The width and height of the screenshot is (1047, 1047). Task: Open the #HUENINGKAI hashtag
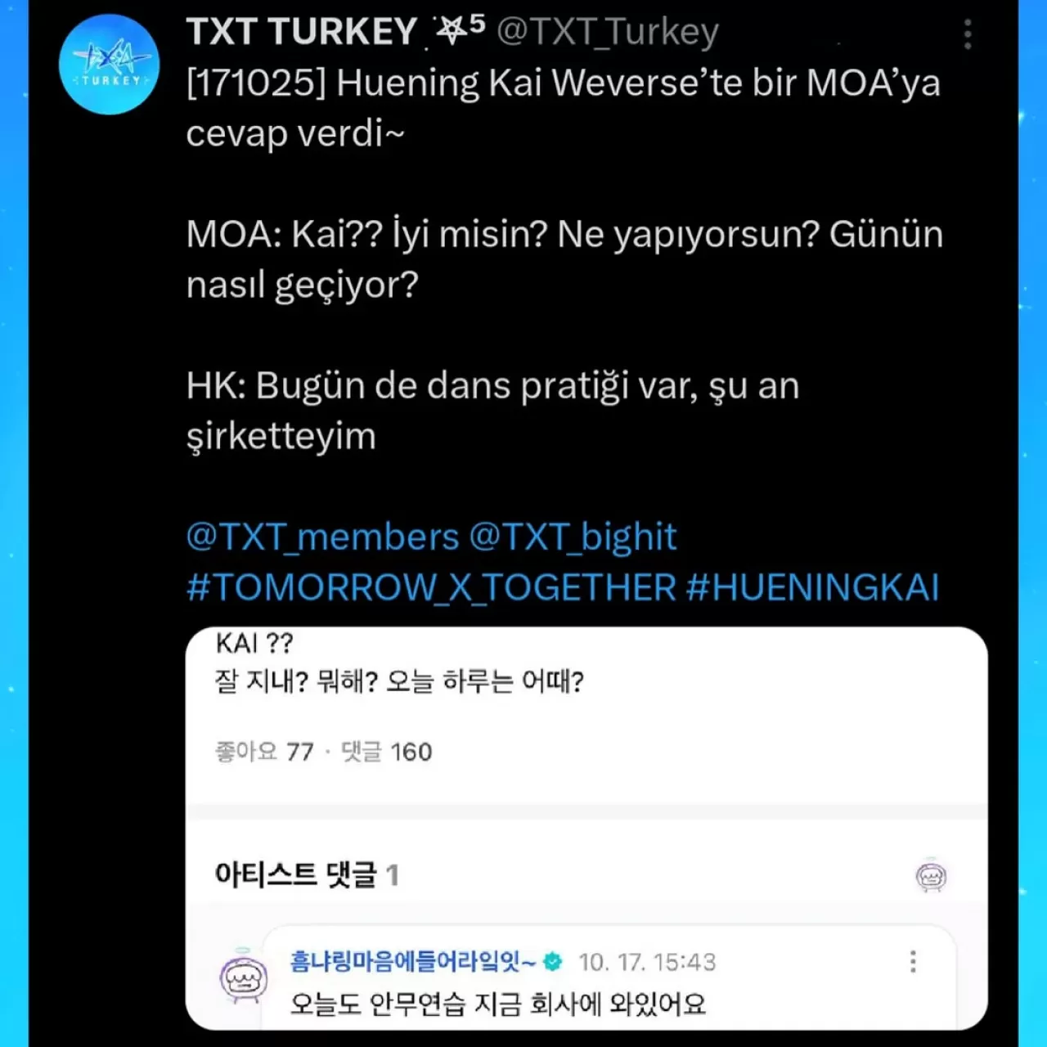coord(812,588)
